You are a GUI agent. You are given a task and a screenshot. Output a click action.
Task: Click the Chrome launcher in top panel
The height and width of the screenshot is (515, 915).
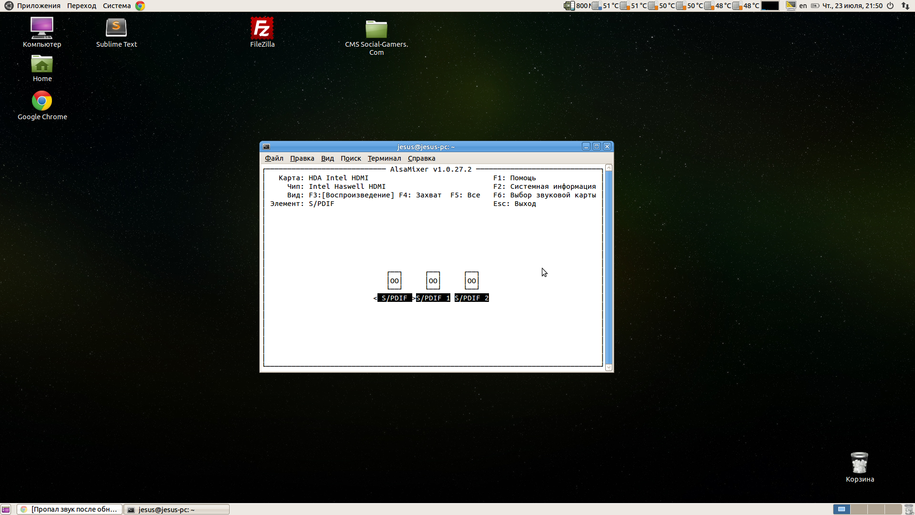[x=140, y=6]
